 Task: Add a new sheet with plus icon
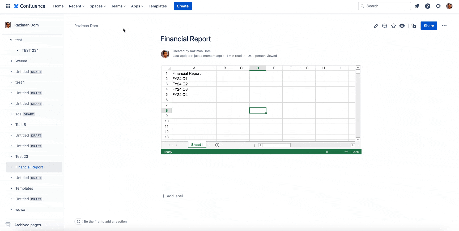pos(217,145)
